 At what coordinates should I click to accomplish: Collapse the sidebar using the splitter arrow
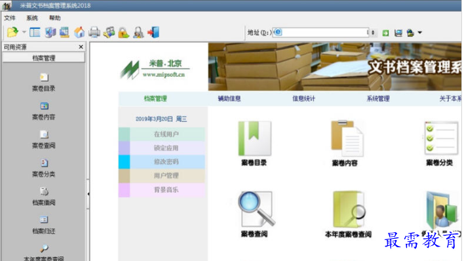pos(88,194)
